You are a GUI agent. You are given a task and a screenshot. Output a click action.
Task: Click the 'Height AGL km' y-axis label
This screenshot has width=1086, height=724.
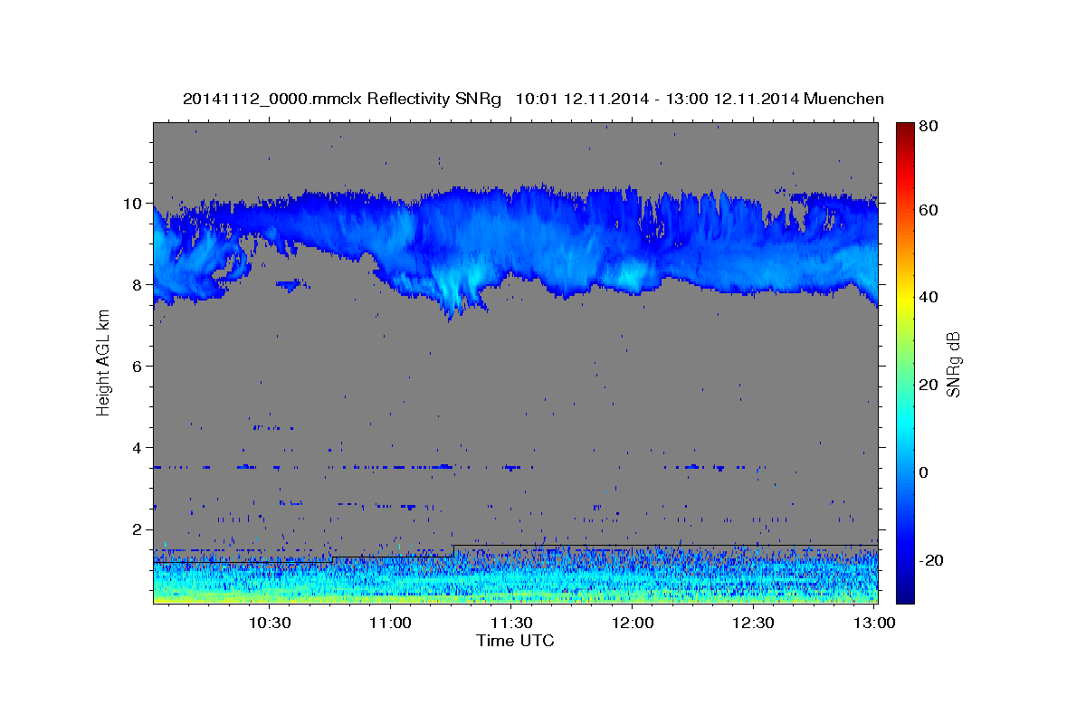103,362
